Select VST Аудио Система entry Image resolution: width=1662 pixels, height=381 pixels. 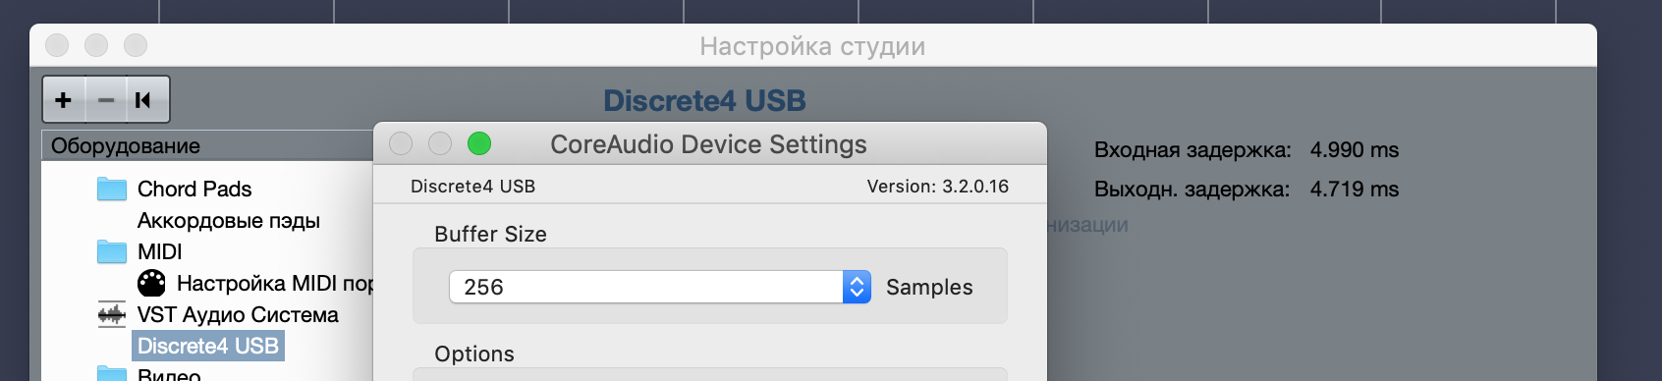point(238,314)
